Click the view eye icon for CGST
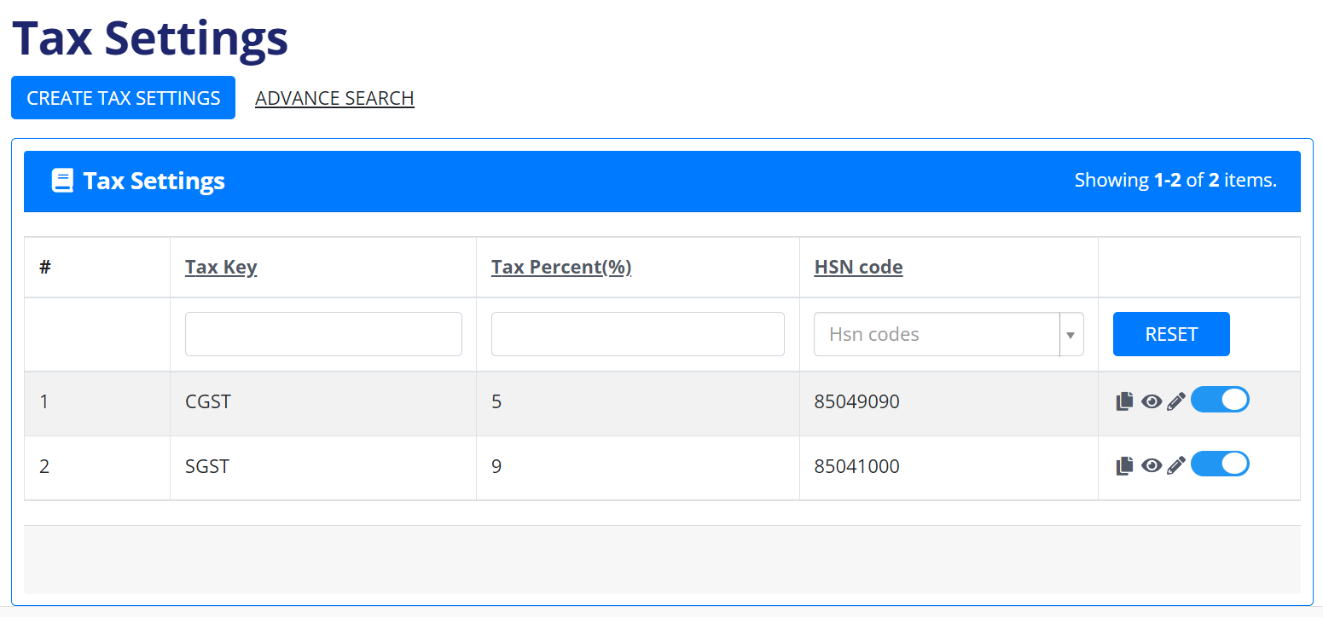1323x617 pixels. tap(1152, 401)
